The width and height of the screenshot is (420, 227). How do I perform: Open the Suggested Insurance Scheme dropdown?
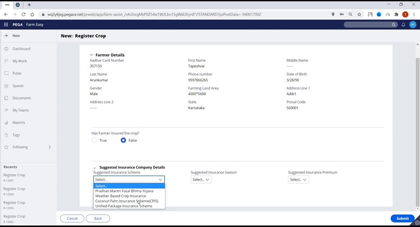pos(129,180)
